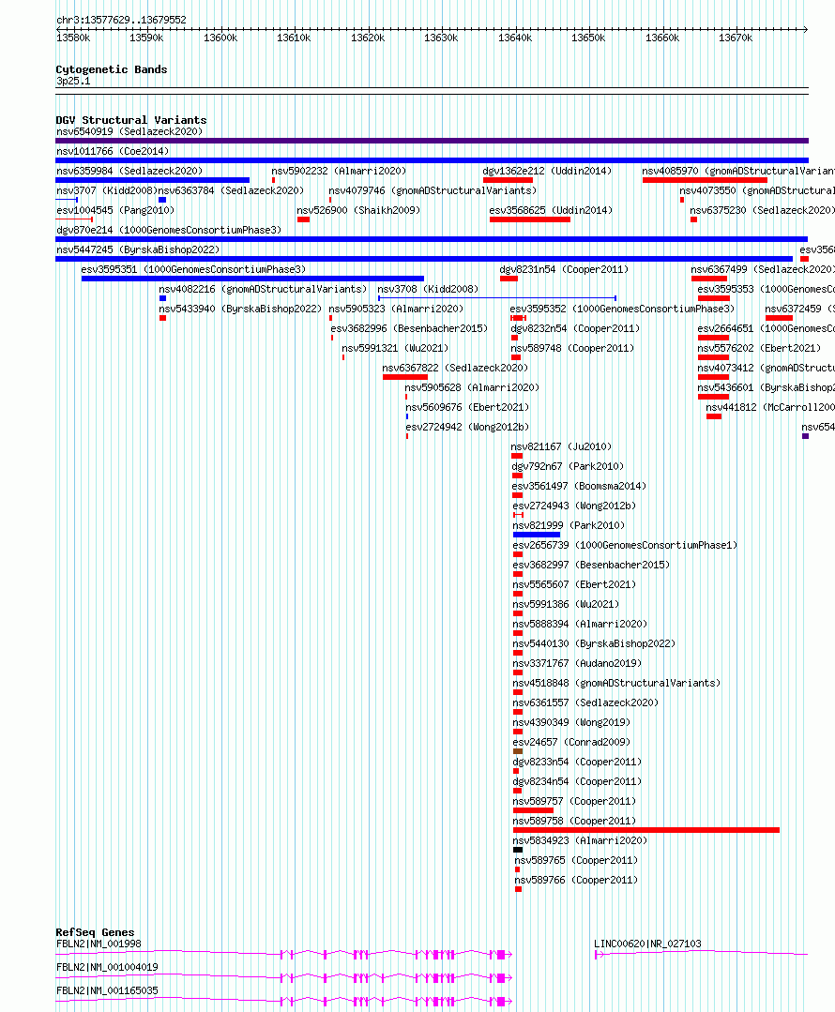Click blue bar under nsv821999 (Park2010)
Viewport: 835px width, 1012px height.
(x=537, y=535)
